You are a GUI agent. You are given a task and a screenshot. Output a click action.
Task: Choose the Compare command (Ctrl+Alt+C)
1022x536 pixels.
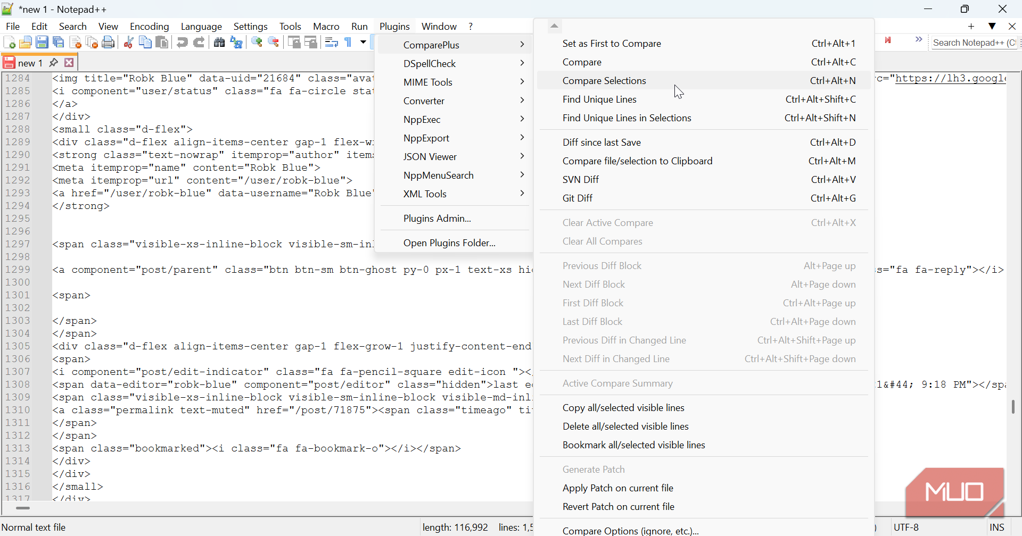(x=704, y=62)
